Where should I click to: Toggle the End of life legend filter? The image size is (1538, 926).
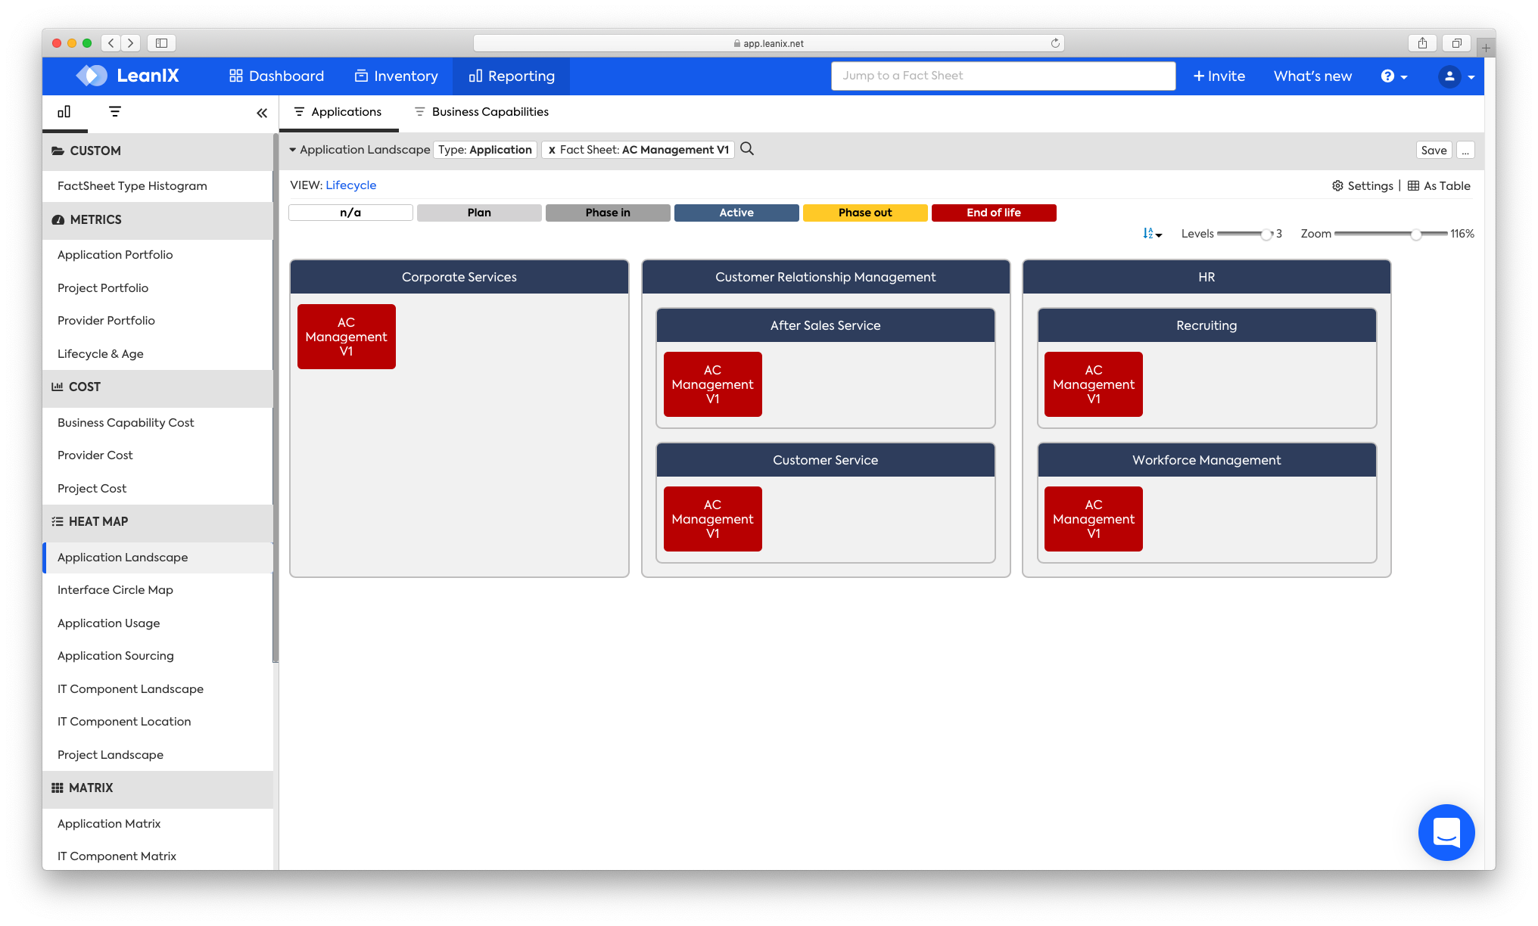[x=993, y=213]
